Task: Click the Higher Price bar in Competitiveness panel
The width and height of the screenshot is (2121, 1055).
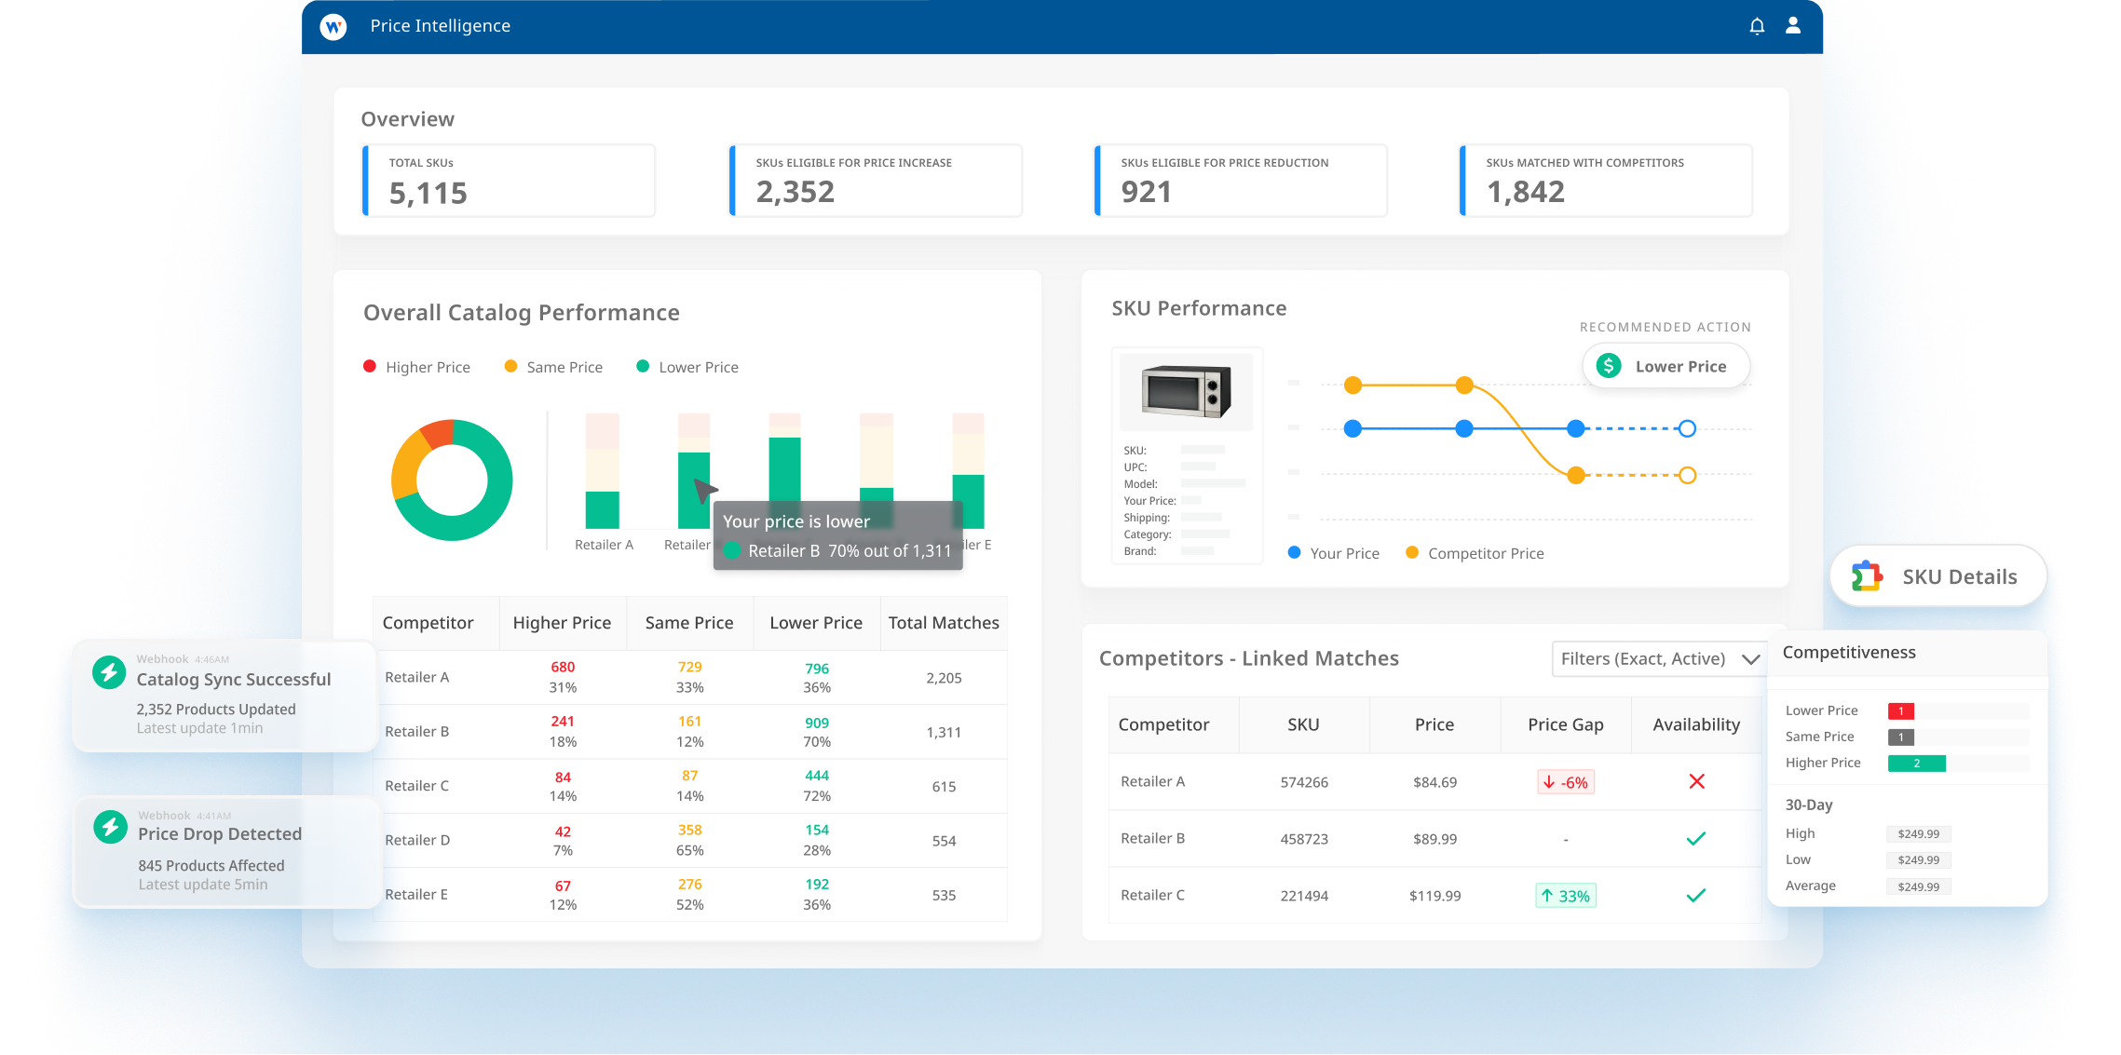Action: pos(1916,763)
